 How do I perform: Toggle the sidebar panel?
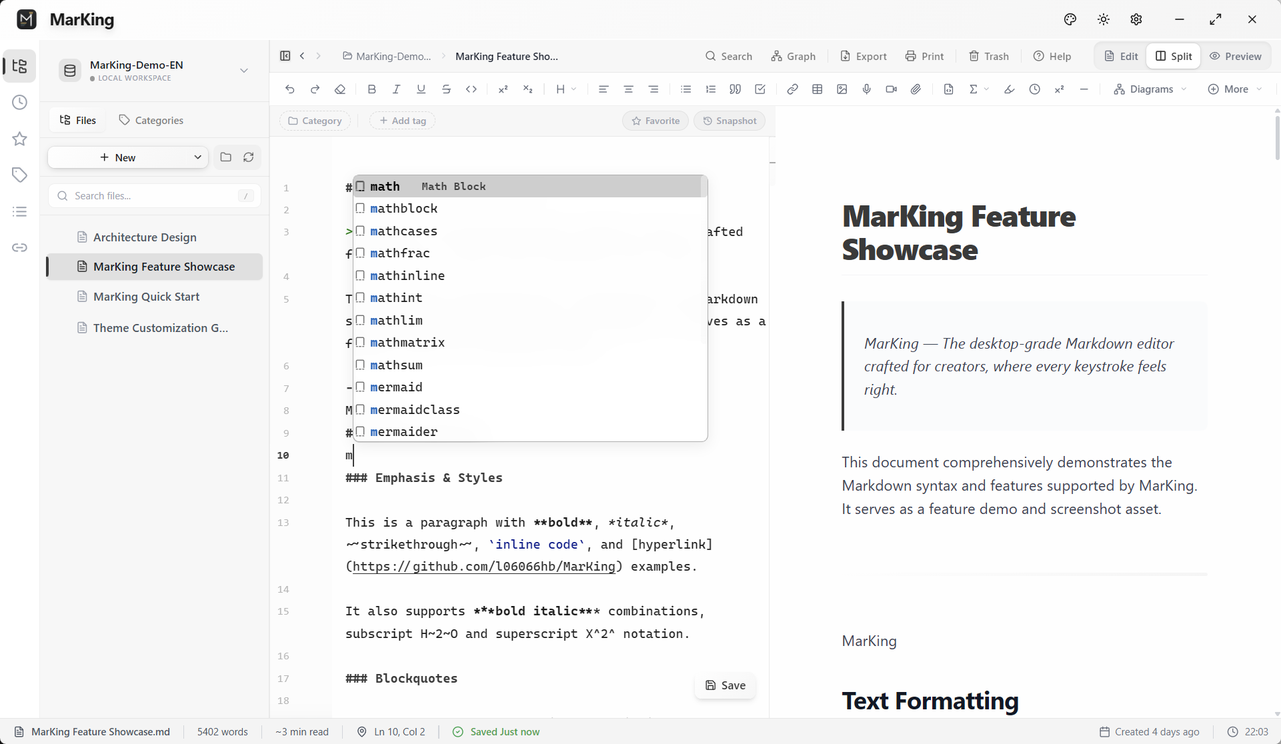click(x=285, y=56)
